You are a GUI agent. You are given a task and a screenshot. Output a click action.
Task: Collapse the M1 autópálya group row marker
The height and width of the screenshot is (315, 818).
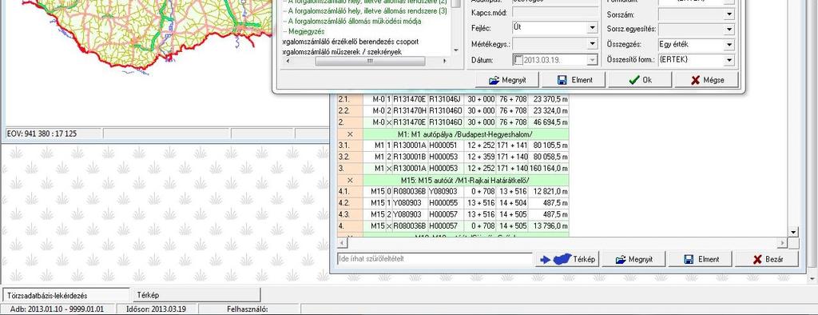coord(350,134)
